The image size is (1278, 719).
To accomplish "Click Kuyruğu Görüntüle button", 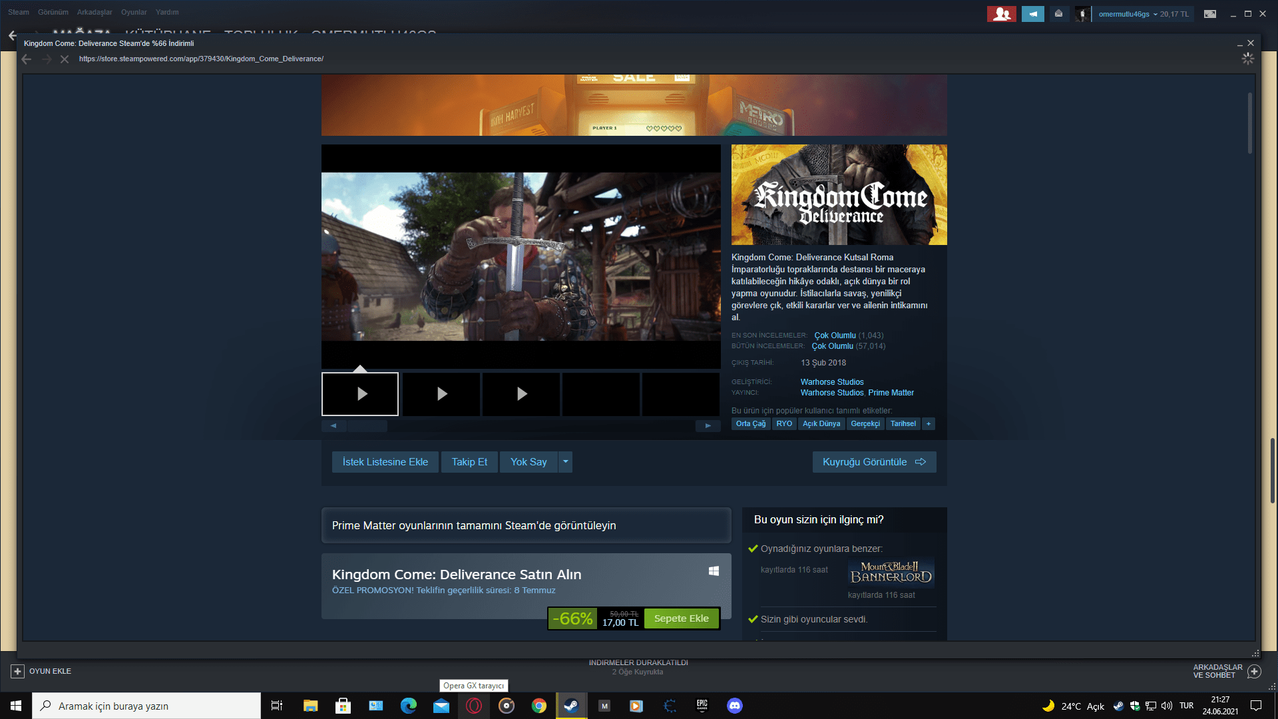I will (874, 462).
